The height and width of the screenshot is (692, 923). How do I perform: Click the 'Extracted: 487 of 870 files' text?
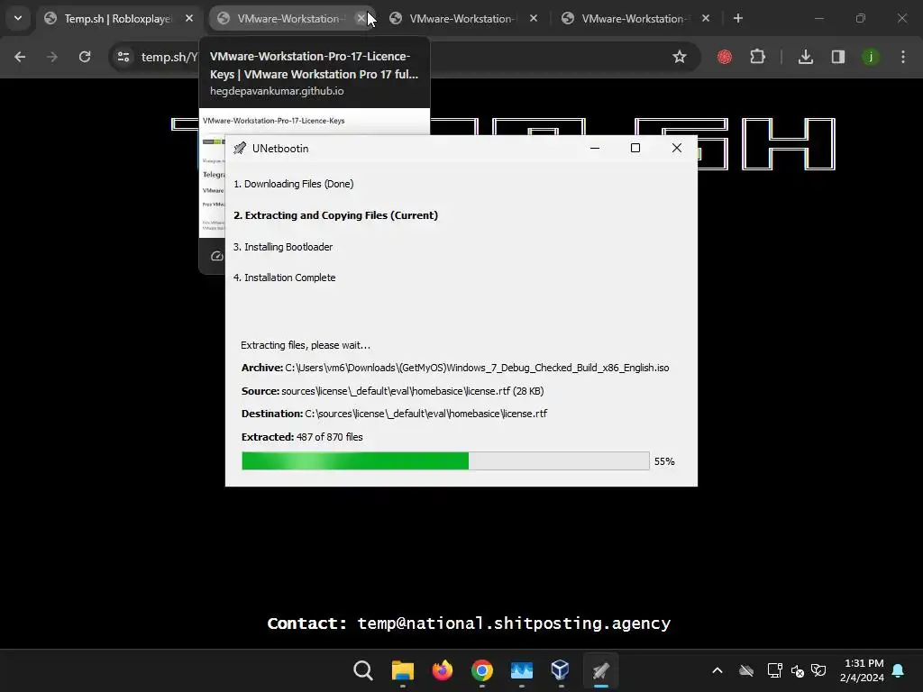coord(302,437)
